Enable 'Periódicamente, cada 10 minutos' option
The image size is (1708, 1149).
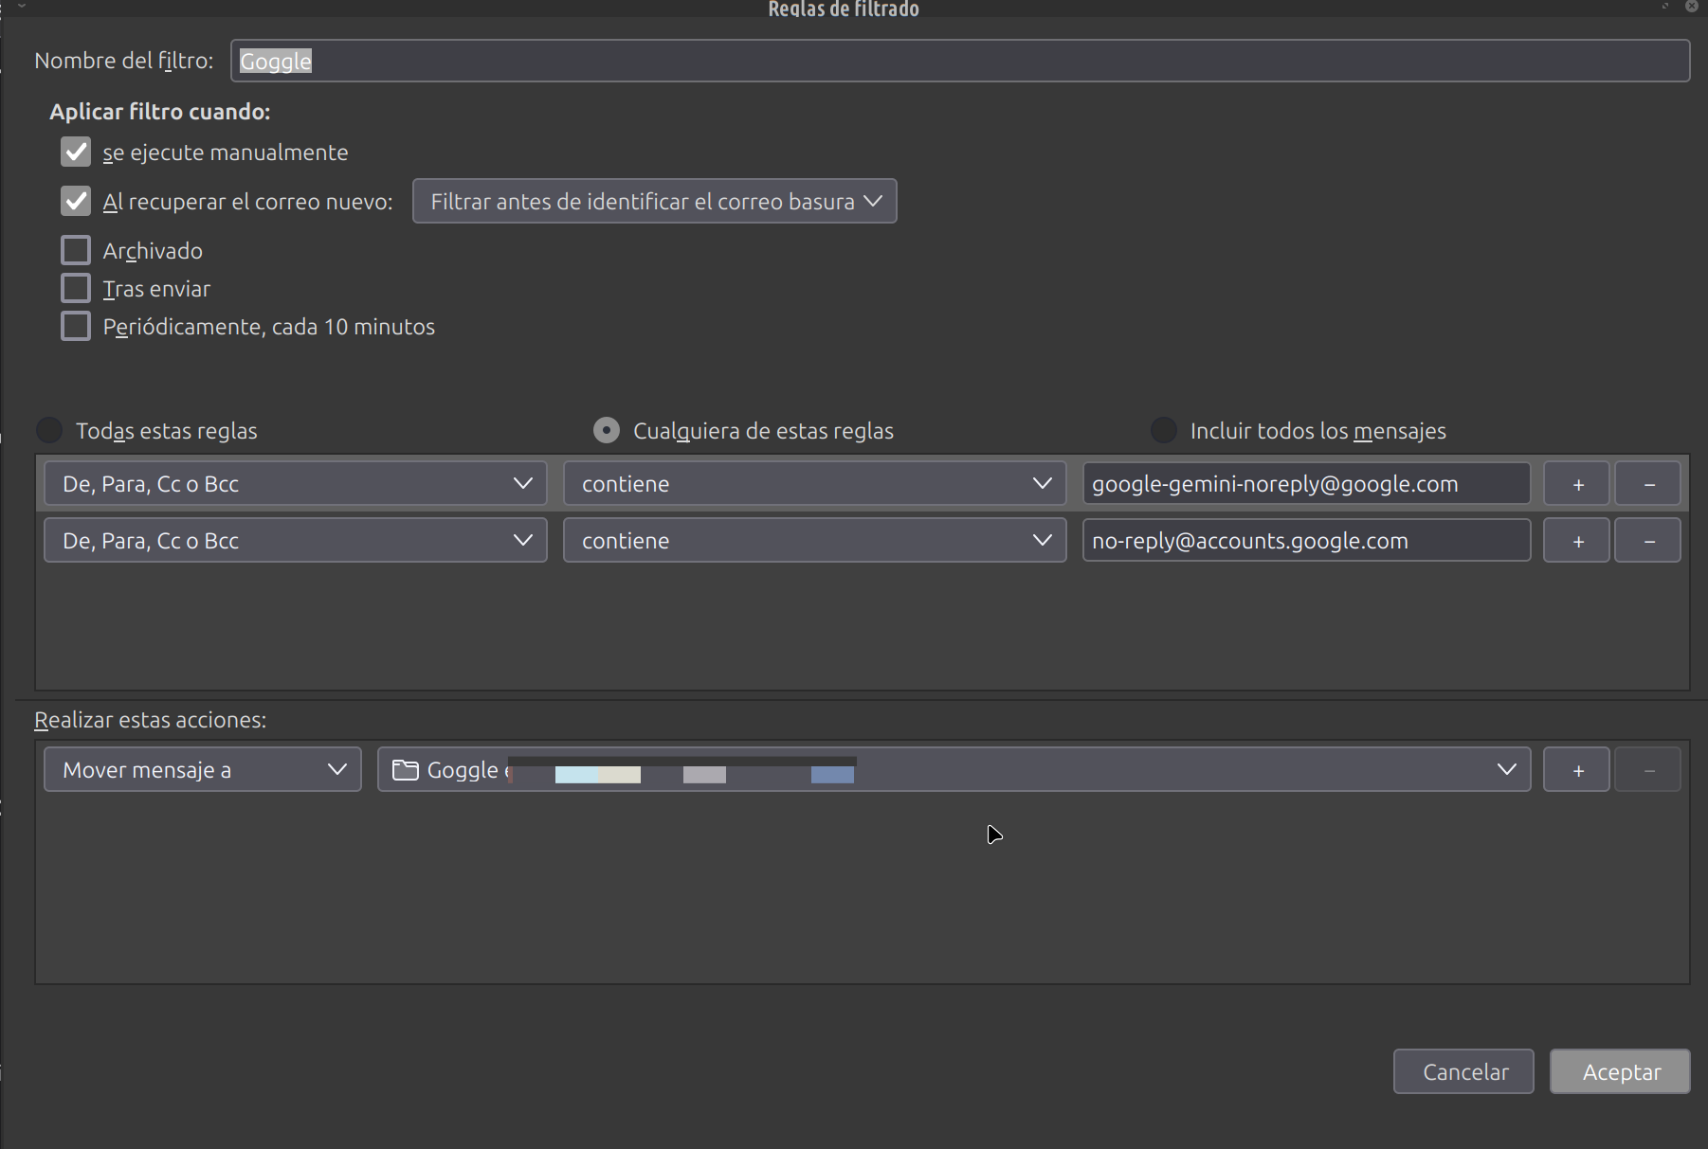[76, 327]
